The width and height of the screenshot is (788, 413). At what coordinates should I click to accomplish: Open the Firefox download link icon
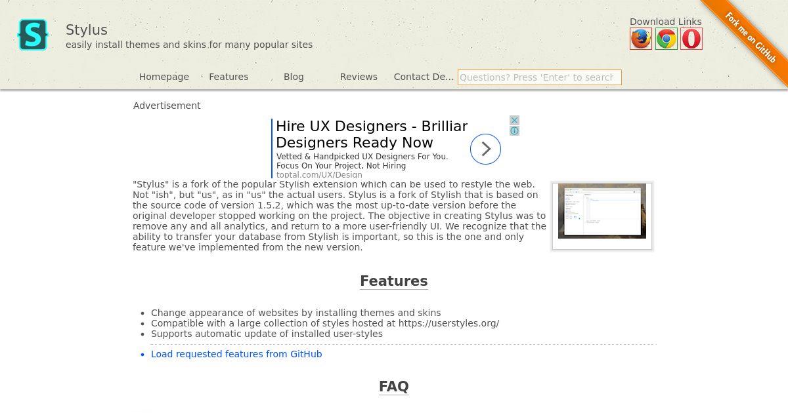tap(641, 39)
